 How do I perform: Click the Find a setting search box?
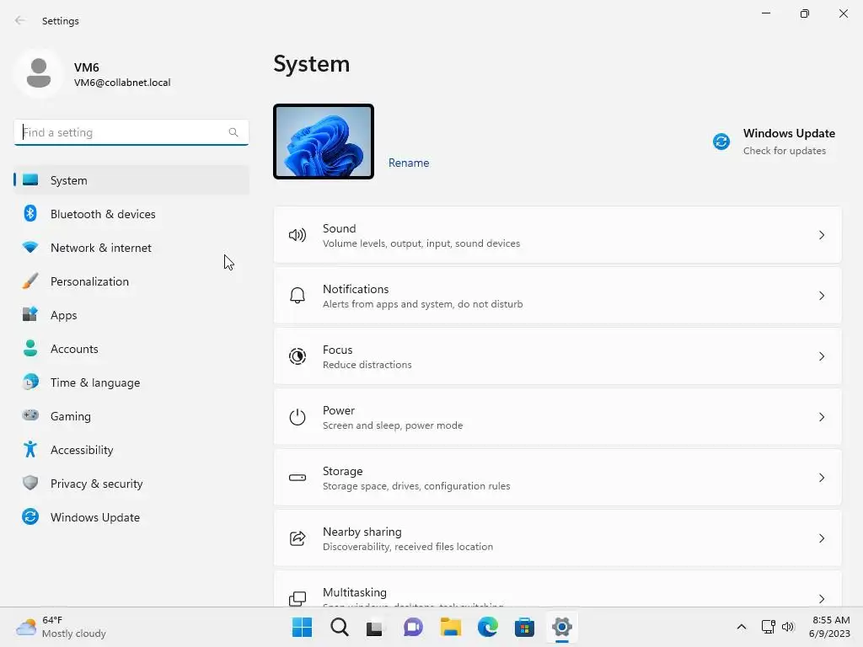131,132
